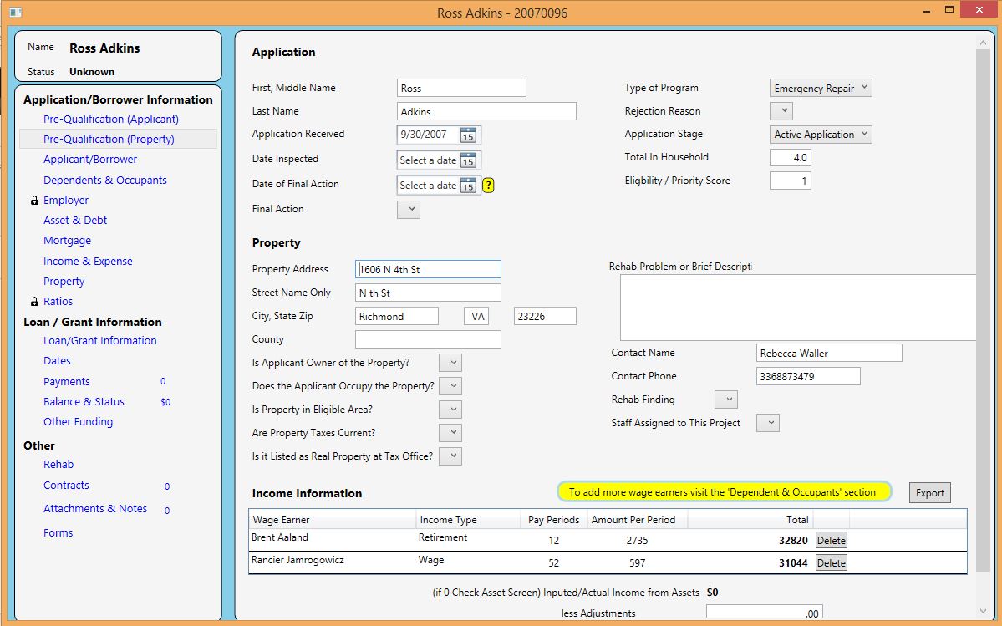This screenshot has height=626, width=1002.
Task: Open the Application Stage dropdown
Action: tap(821, 134)
